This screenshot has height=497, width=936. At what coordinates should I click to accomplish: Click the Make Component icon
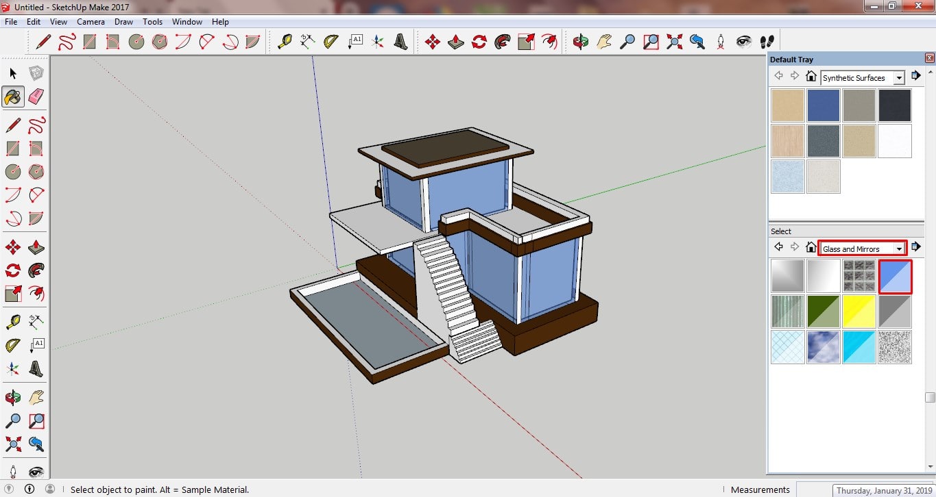point(36,73)
